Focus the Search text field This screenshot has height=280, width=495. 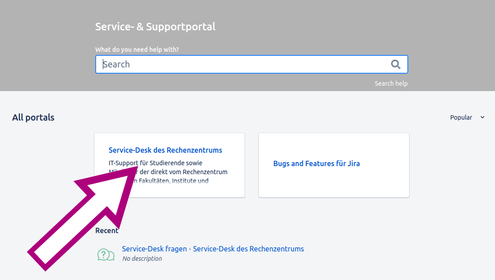tap(241, 64)
